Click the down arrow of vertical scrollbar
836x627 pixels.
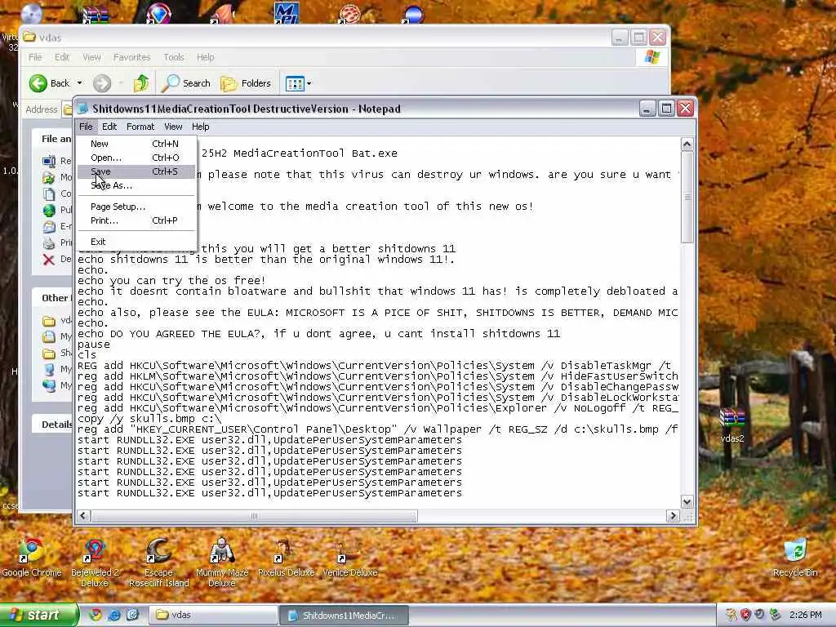tap(687, 502)
